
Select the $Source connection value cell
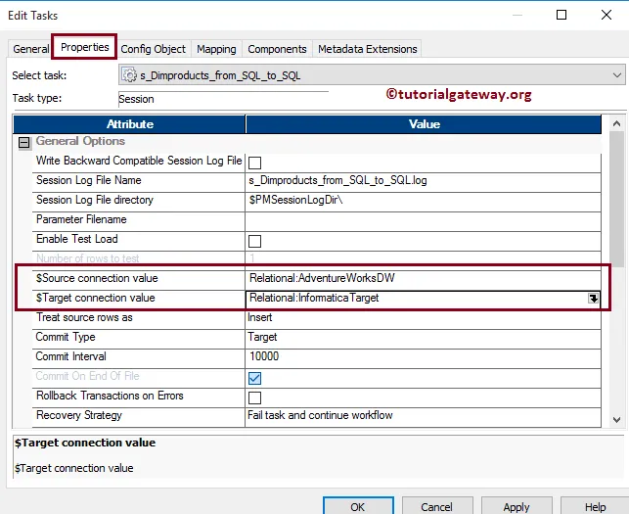tap(423, 278)
